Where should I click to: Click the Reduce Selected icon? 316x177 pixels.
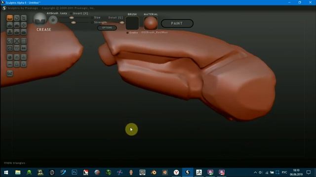17,41
